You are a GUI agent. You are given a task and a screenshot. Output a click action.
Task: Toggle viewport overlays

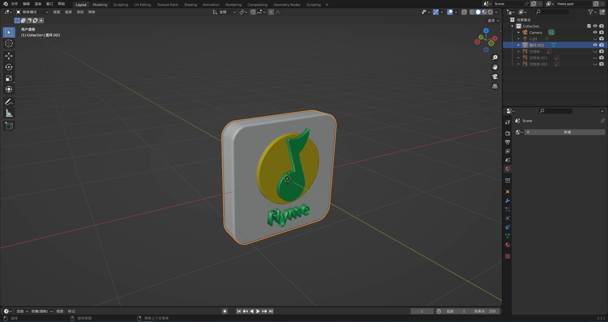[x=450, y=12]
